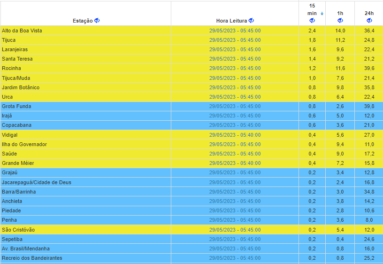Click Penha 24h value 8,0
The image size is (383, 264).
(369, 220)
